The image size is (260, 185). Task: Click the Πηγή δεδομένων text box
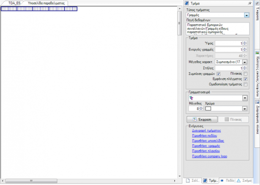pos(218,28)
